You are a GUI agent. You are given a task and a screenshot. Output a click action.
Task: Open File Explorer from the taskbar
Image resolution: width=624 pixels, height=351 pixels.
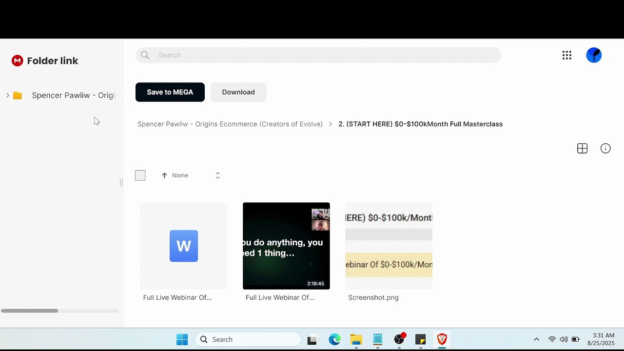tap(356, 339)
